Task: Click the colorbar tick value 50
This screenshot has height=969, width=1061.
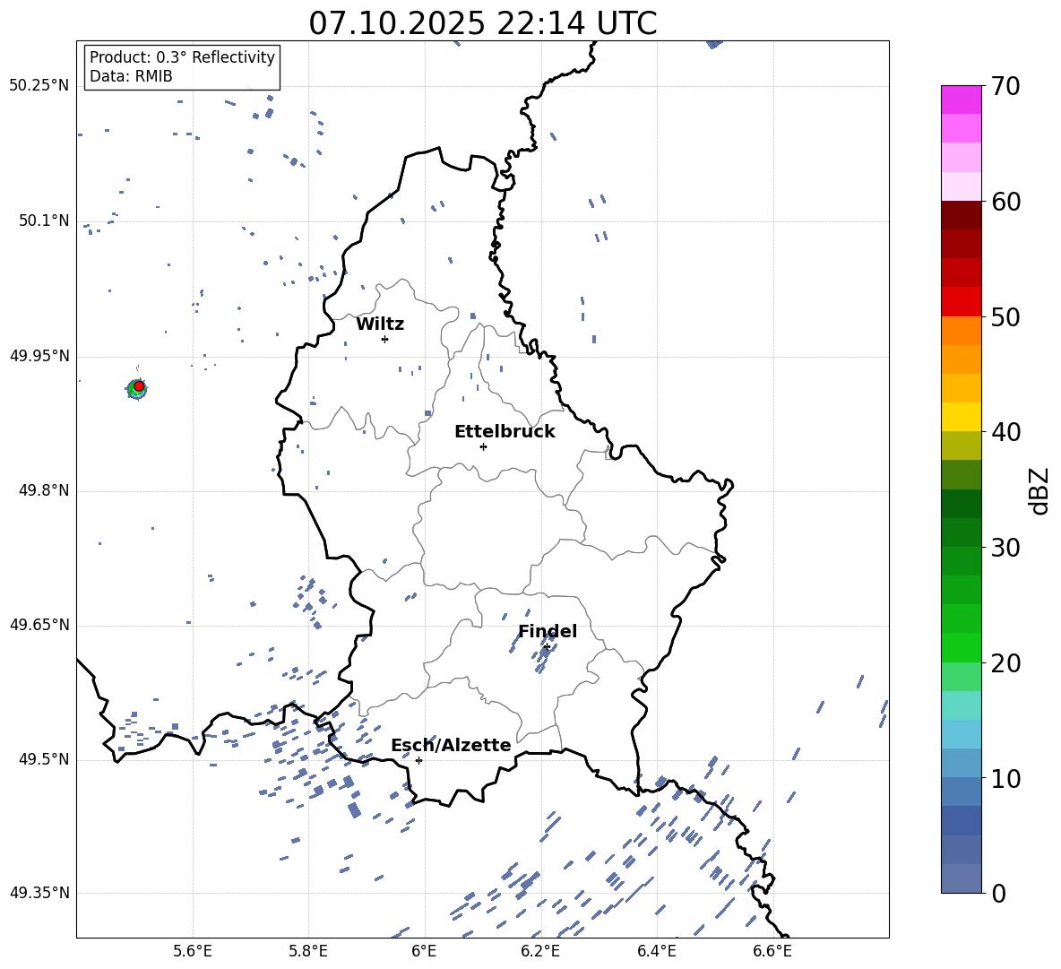Action: [1005, 316]
